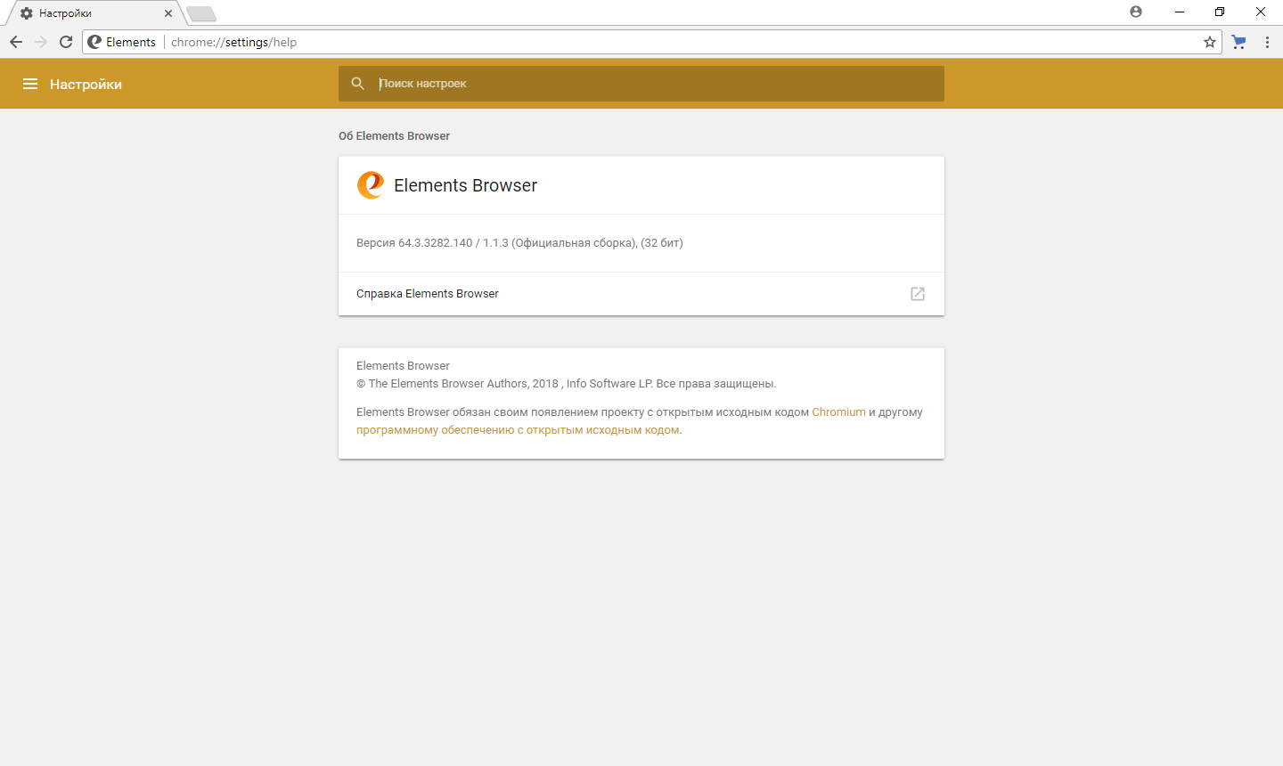Navigate back using the back arrow

point(15,41)
